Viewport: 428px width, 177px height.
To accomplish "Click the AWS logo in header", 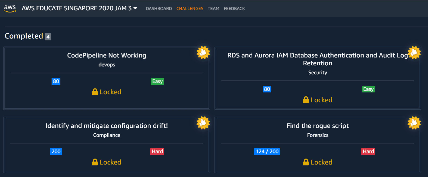I will 10,8.
